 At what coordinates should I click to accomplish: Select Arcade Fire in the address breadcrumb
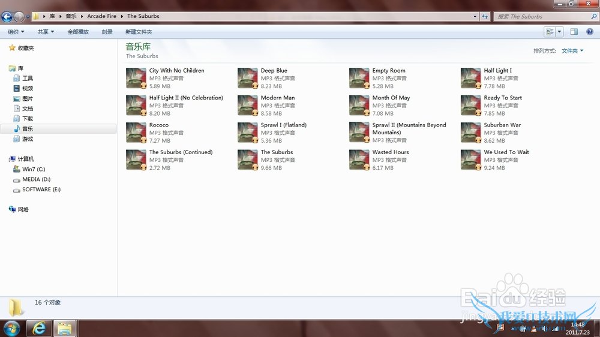point(101,16)
